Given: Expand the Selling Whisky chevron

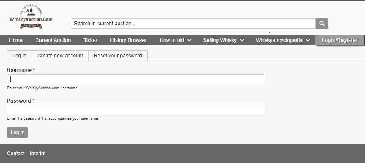Looking at the screenshot, I should [242, 40].
